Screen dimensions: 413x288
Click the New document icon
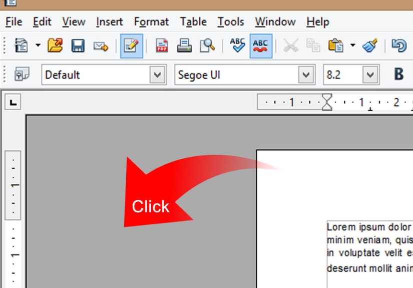22,46
